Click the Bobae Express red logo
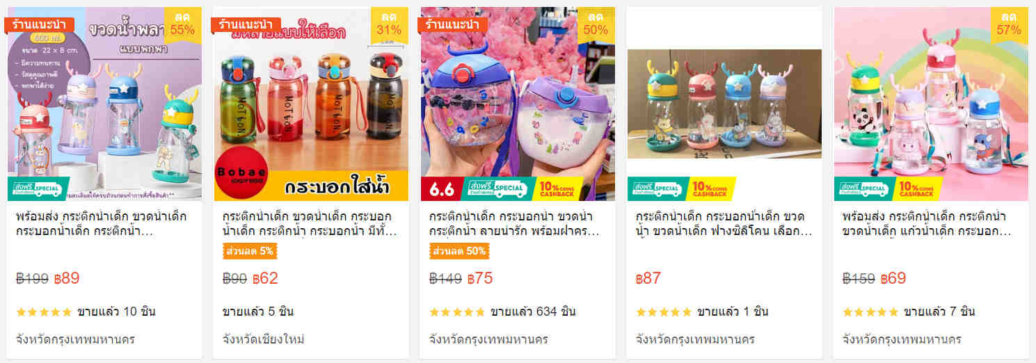This screenshot has height=363, width=1036. coord(240,175)
